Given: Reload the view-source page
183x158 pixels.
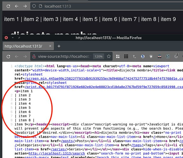Looking at the screenshot, I should [8, 57].
